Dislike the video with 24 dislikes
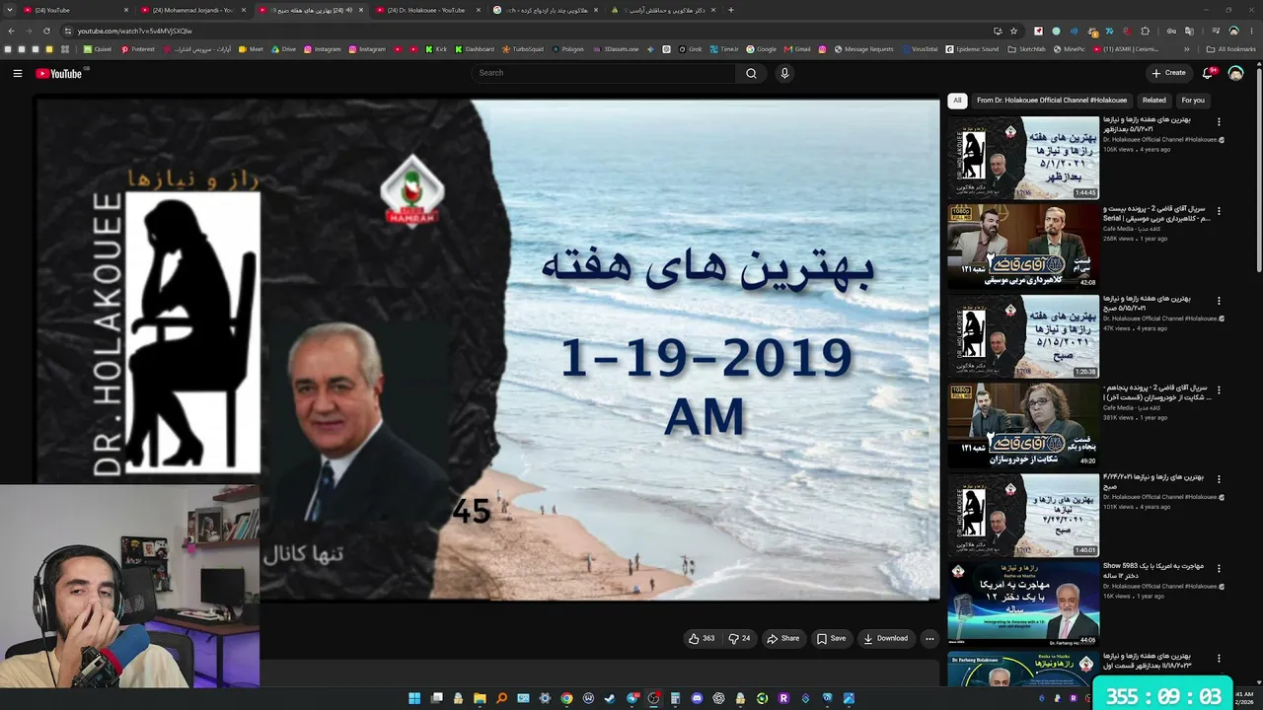 pyautogui.click(x=739, y=638)
